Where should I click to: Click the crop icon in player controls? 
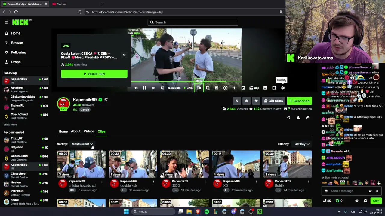[x=208, y=88]
